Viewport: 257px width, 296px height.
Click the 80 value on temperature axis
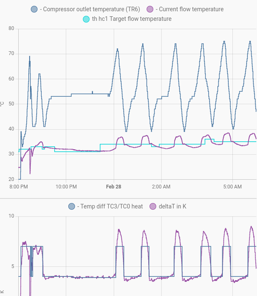11,28
